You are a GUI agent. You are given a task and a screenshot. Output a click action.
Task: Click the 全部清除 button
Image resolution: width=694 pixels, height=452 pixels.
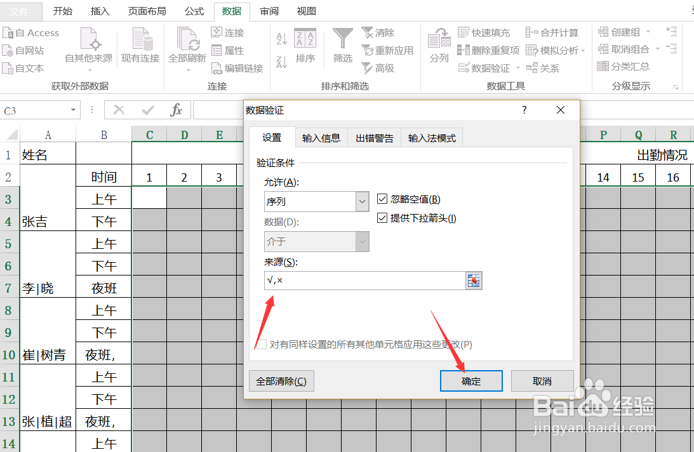[281, 381]
